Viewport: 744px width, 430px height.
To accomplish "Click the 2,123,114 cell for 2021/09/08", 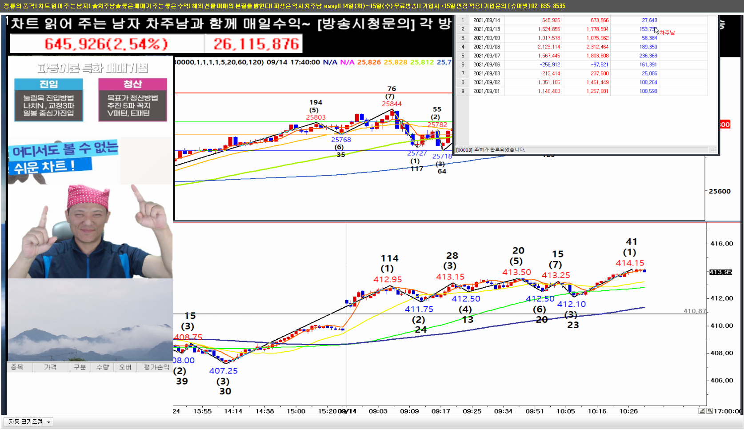I will coord(549,47).
